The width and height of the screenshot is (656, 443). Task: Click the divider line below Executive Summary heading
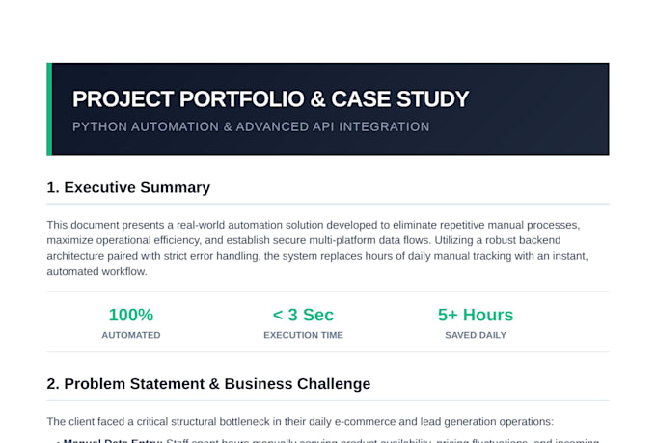(328, 204)
